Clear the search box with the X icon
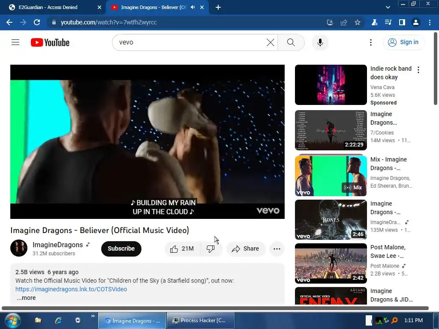 click(271, 42)
